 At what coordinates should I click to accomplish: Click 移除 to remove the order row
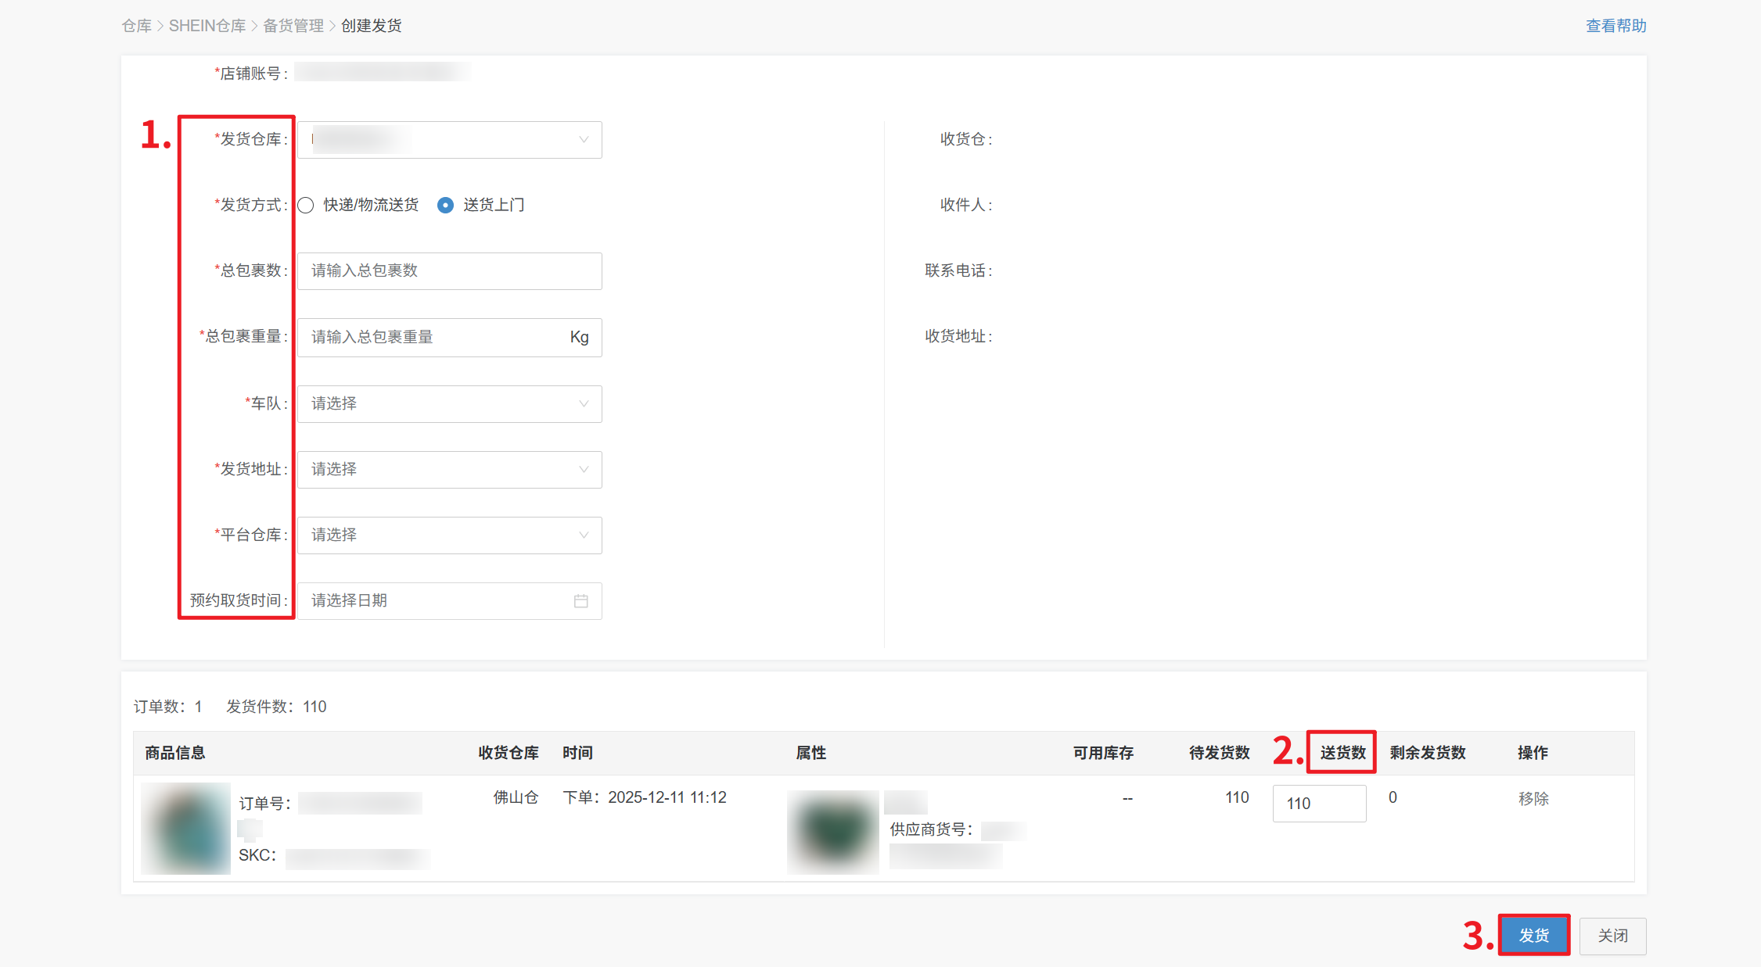(1533, 798)
